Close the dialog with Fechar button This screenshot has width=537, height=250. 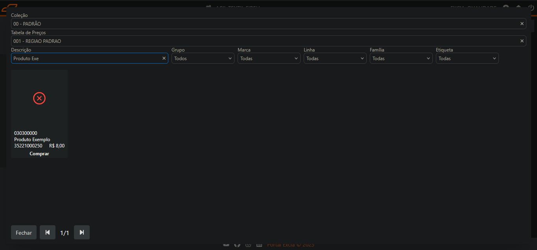(24, 233)
